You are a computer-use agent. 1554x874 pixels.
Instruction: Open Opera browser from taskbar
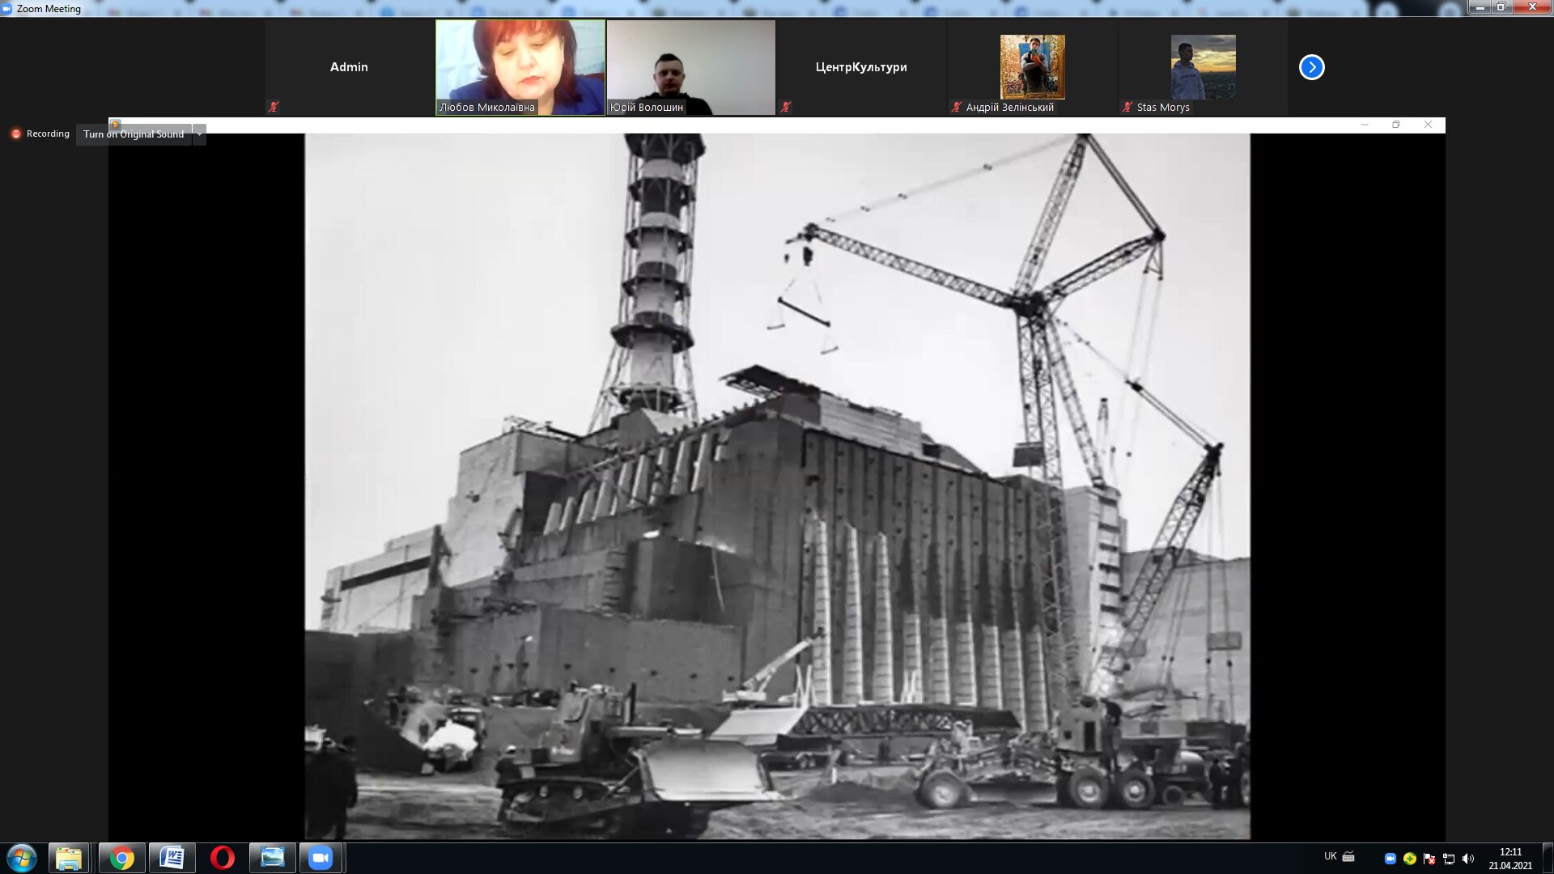(222, 858)
